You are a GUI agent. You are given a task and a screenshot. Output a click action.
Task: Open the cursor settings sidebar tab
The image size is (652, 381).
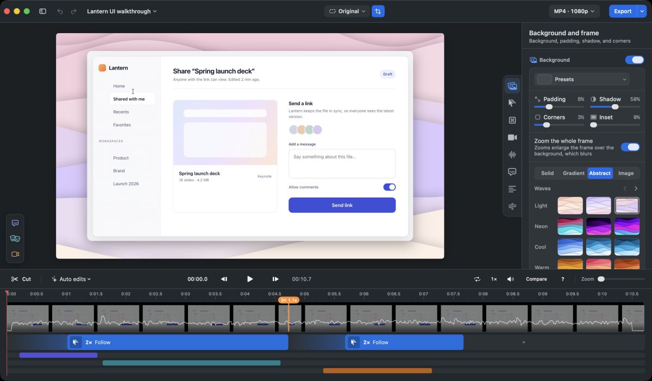point(512,103)
